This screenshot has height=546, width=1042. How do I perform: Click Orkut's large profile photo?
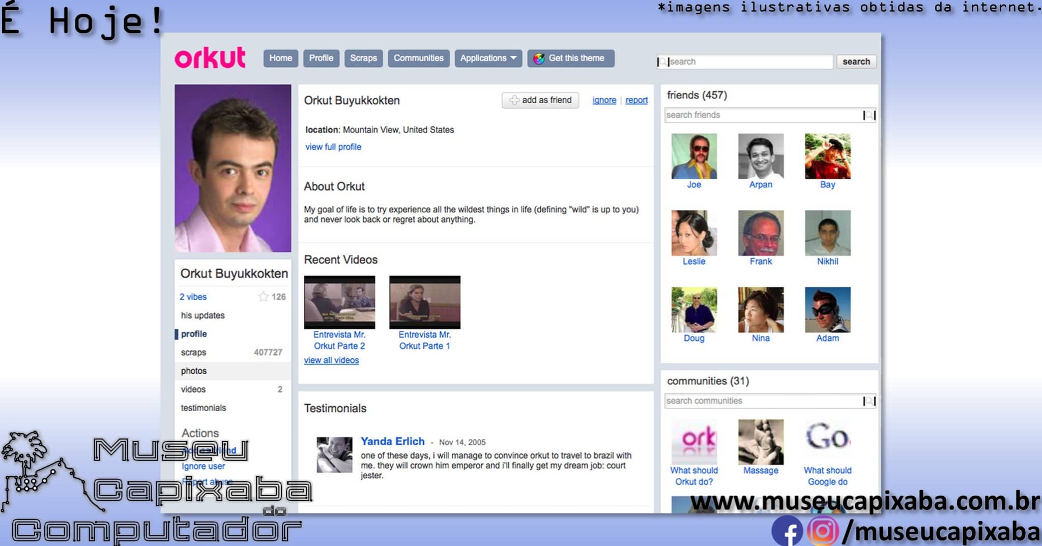(233, 168)
